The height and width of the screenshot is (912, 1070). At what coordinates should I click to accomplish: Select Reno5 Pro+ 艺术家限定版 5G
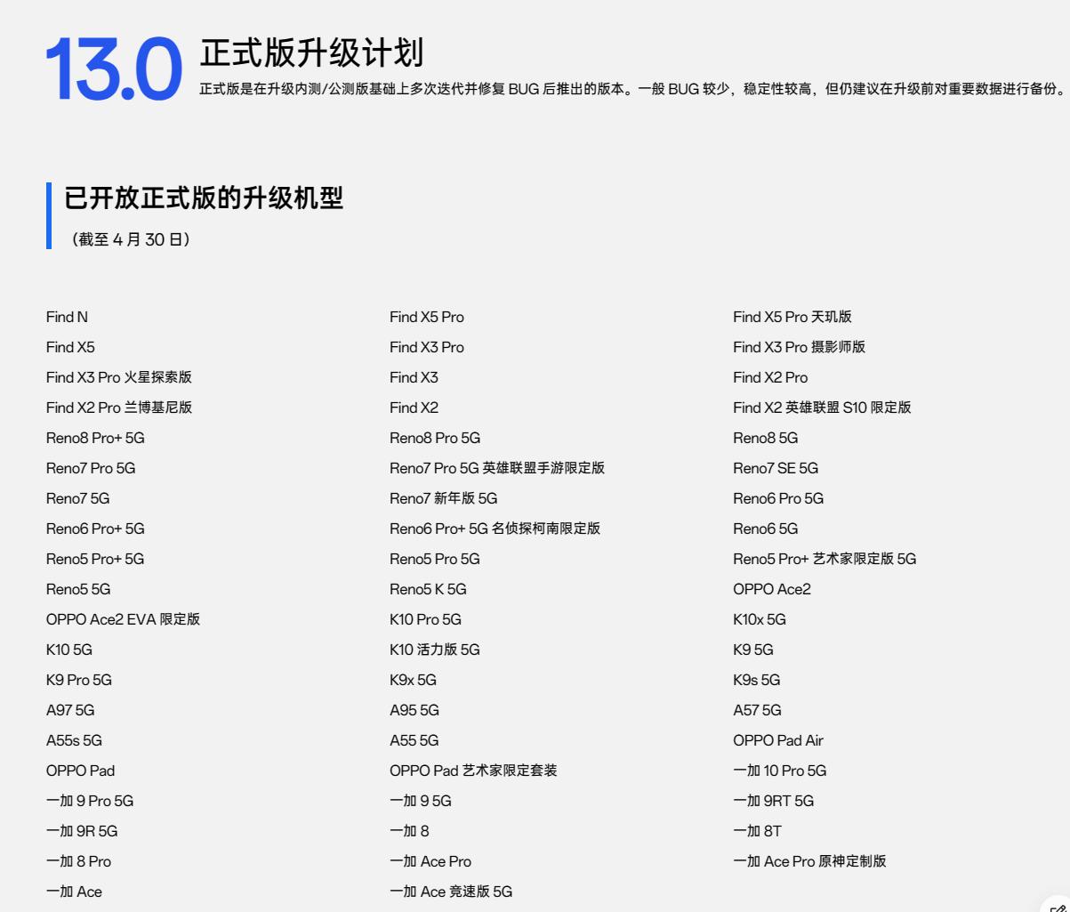pos(824,559)
